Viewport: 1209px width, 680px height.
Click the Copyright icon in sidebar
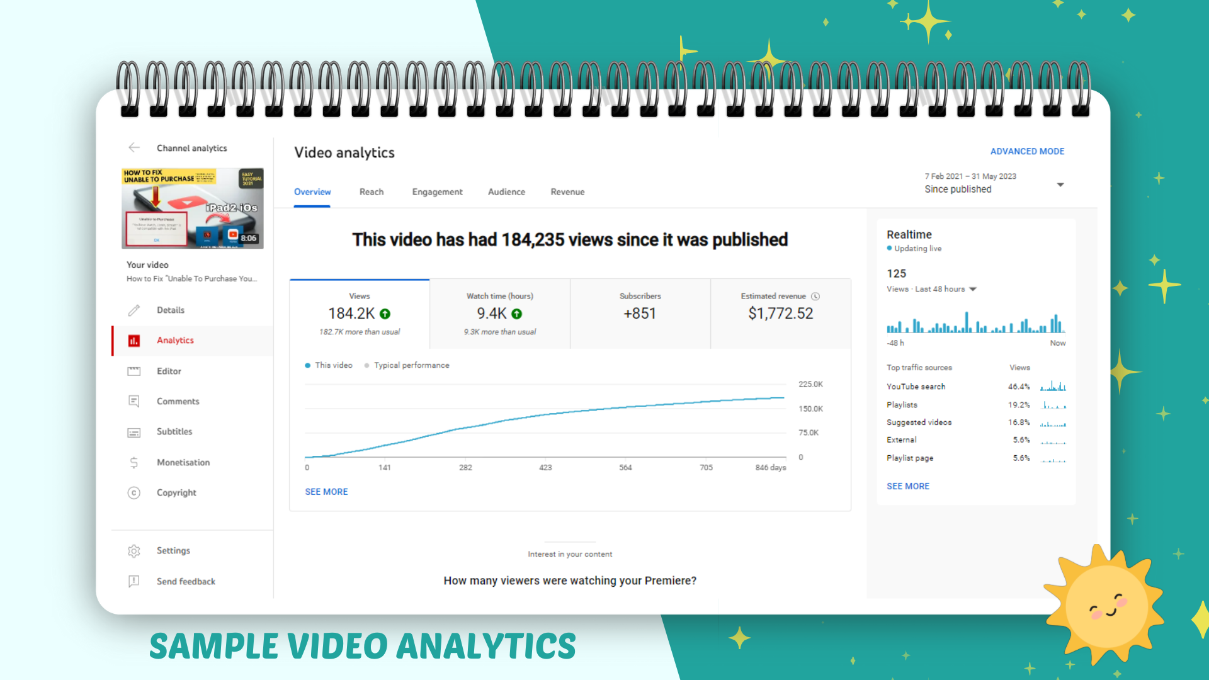pyautogui.click(x=134, y=493)
